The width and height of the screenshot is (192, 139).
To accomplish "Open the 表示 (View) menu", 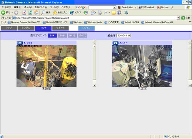I will coord(28,7).
